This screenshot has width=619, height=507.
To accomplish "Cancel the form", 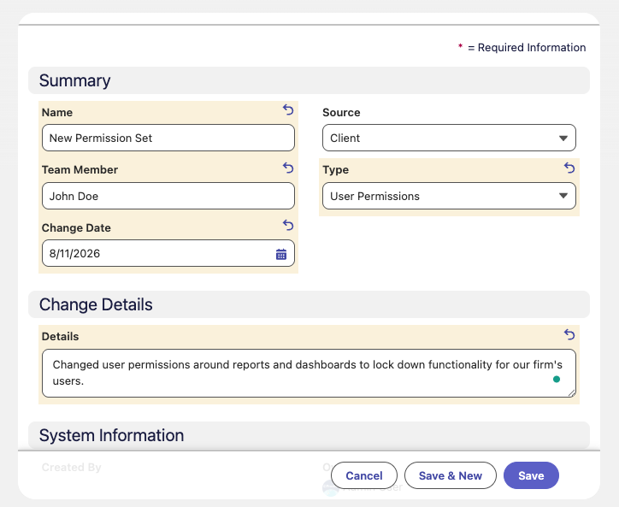I will tap(364, 475).
